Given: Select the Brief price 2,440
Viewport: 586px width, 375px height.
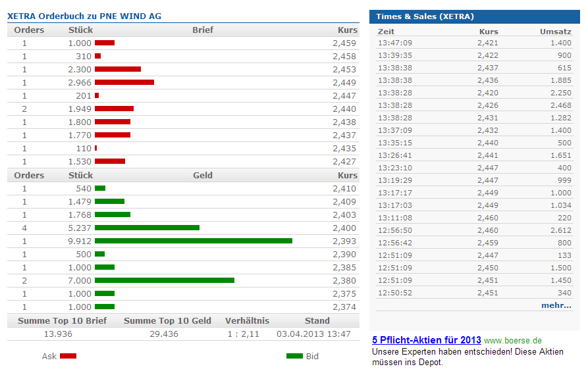Looking at the screenshot, I should click(x=344, y=109).
